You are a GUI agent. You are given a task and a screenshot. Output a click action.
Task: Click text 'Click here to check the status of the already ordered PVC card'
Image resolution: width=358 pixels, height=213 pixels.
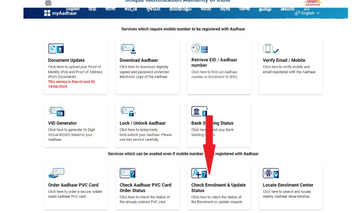click(x=145, y=199)
